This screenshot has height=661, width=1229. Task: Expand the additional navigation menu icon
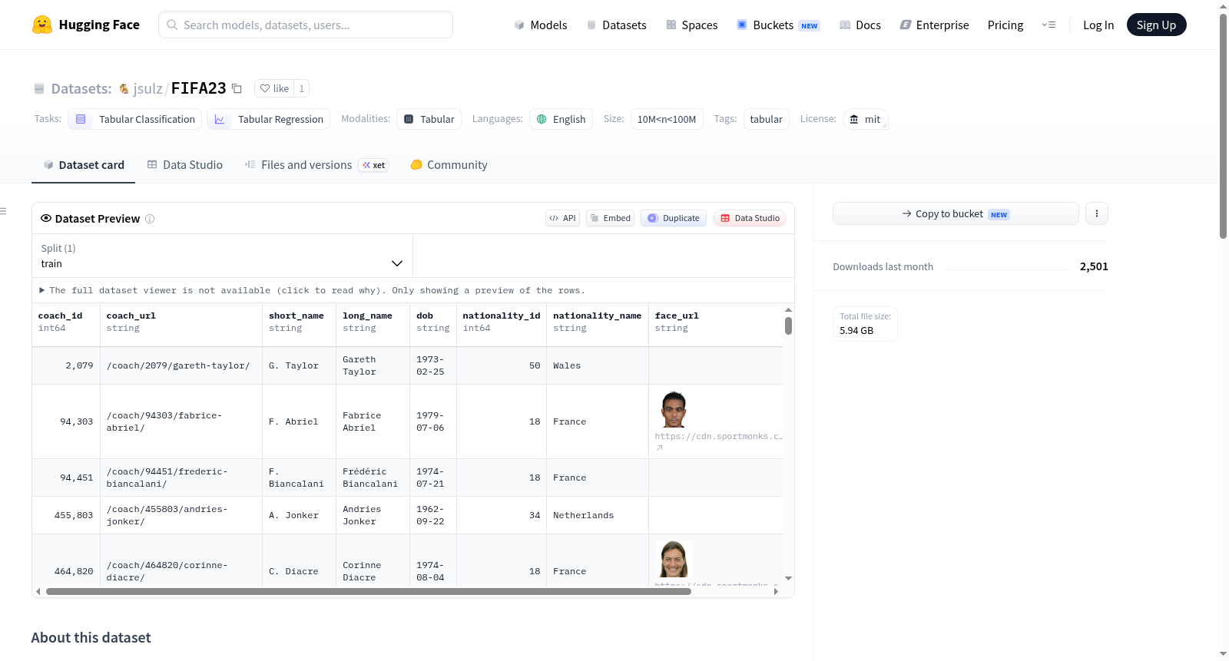coord(1048,25)
